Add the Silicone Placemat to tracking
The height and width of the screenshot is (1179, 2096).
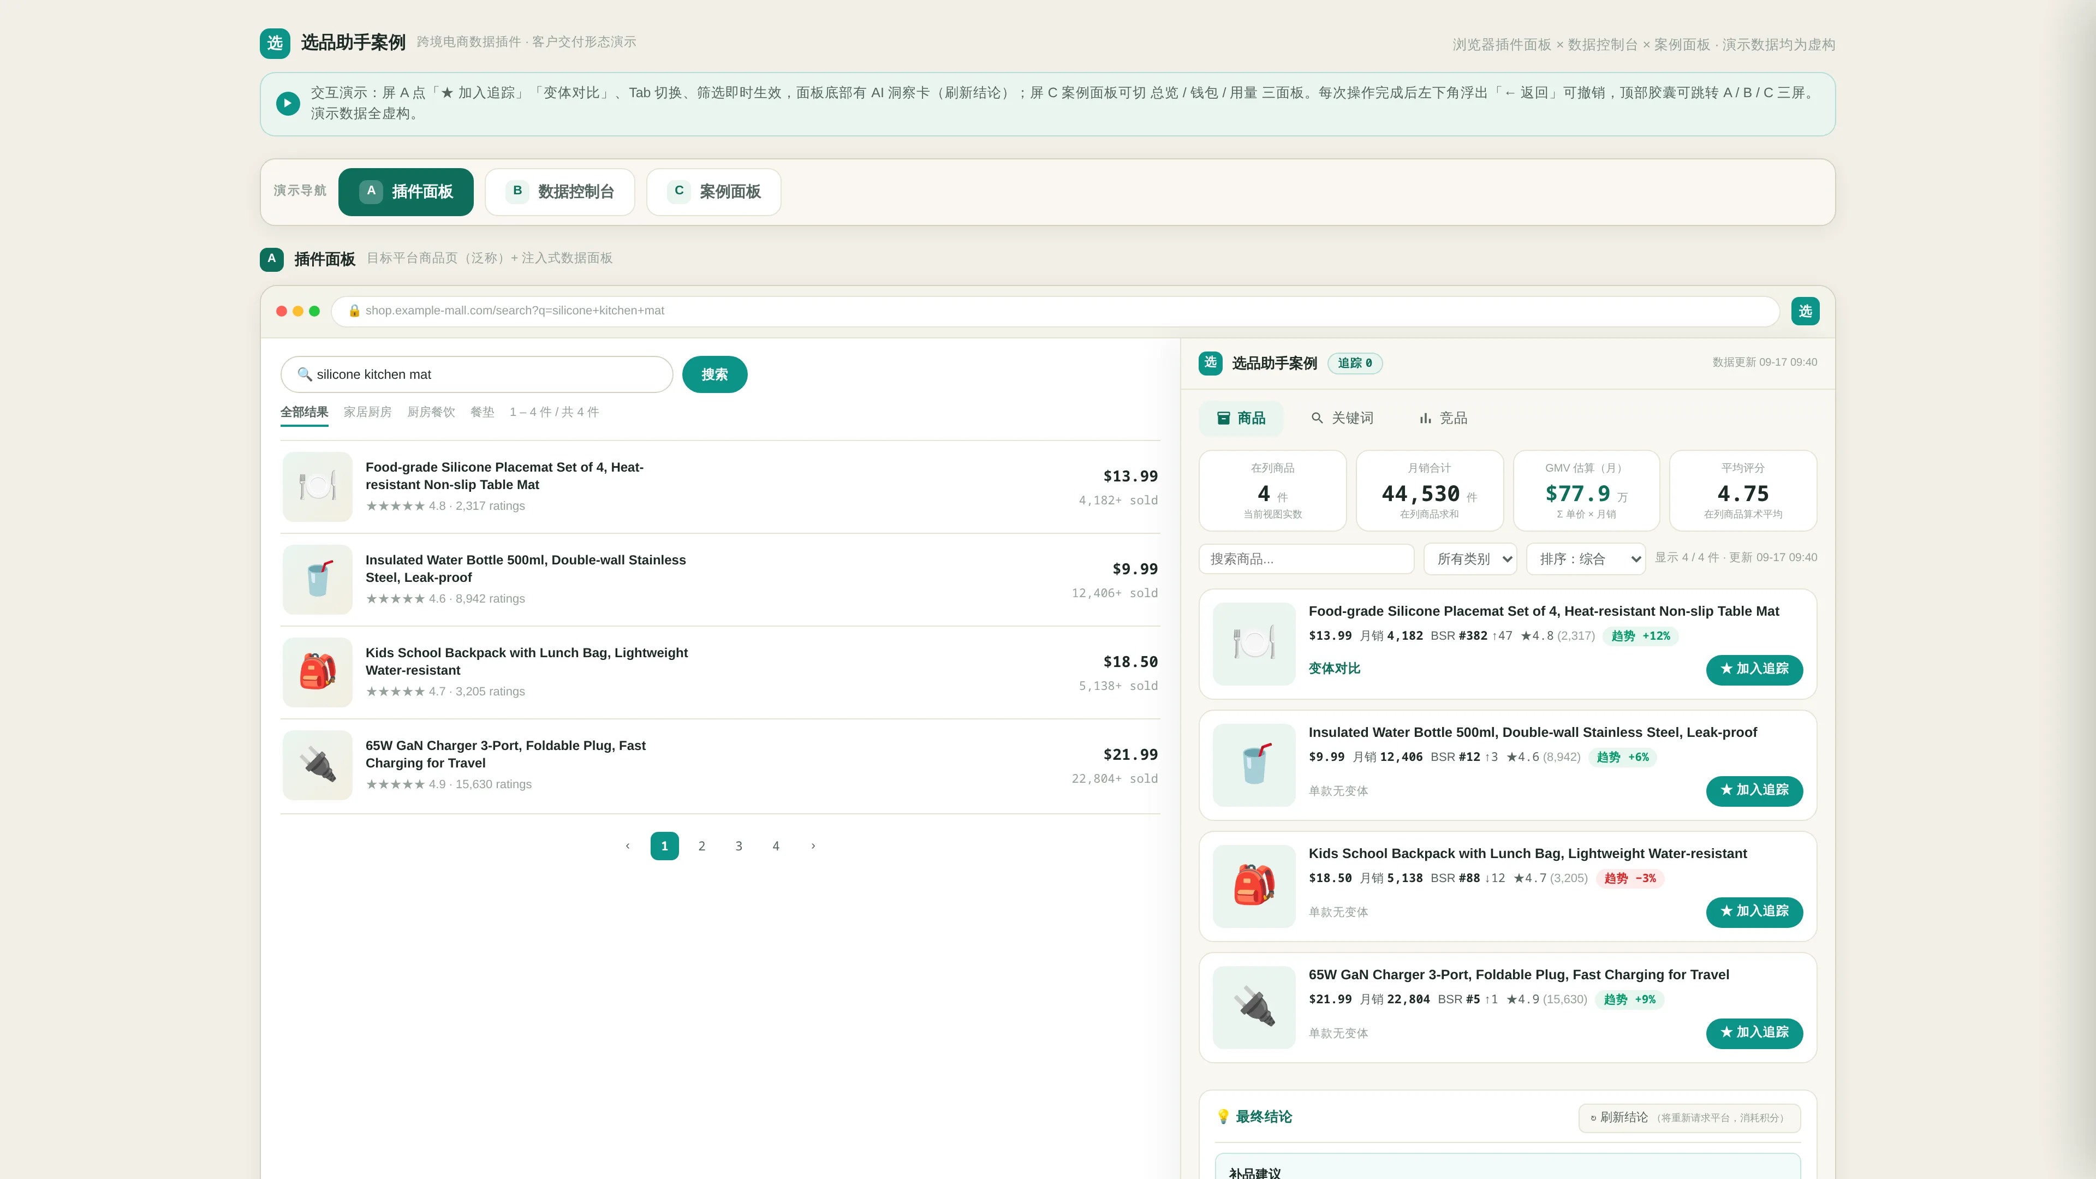1754,670
